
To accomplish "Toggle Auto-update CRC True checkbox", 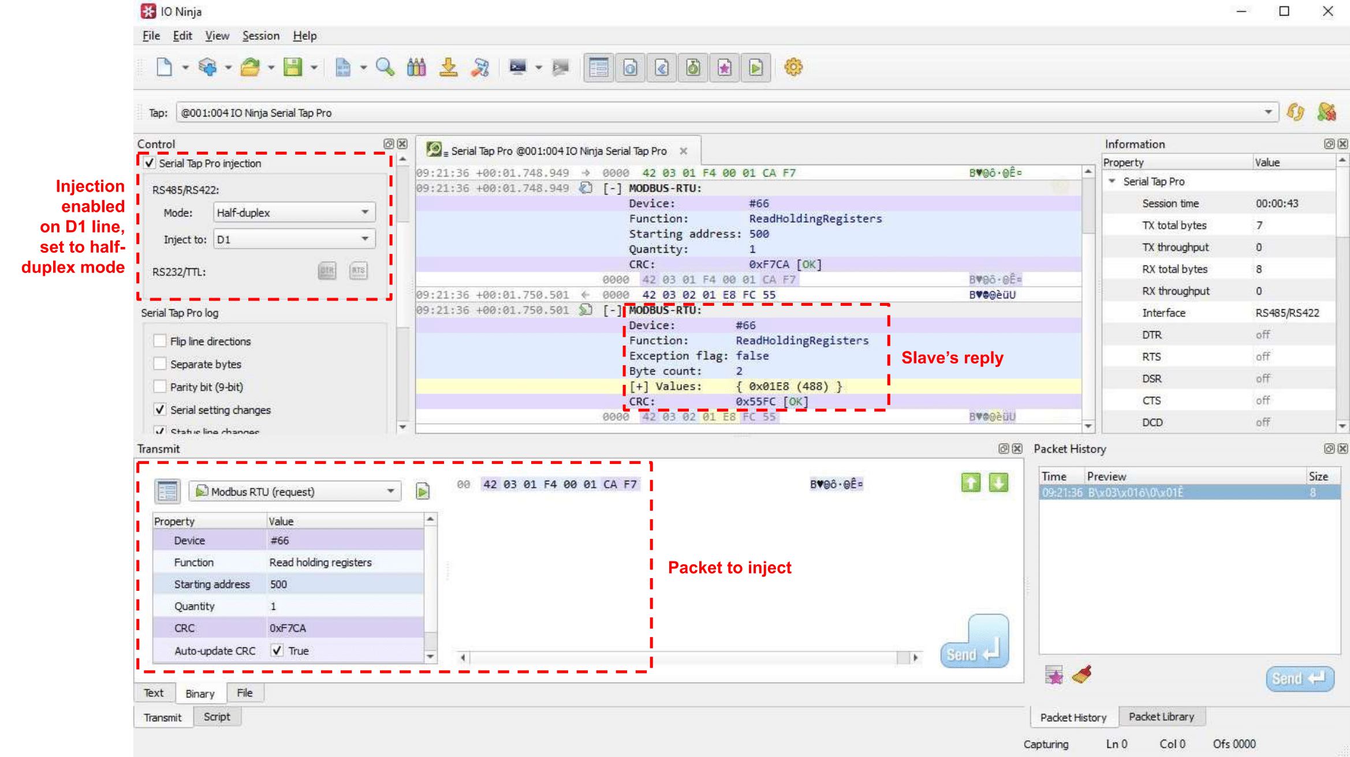I will (x=277, y=650).
